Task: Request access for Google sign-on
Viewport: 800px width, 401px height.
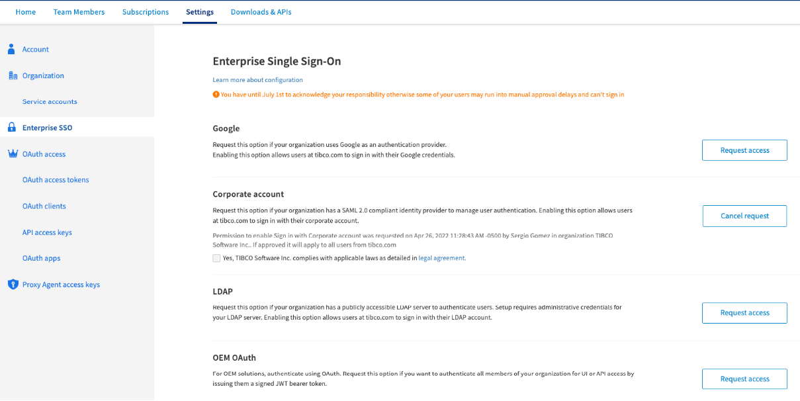Action: pyautogui.click(x=744, y=150)
